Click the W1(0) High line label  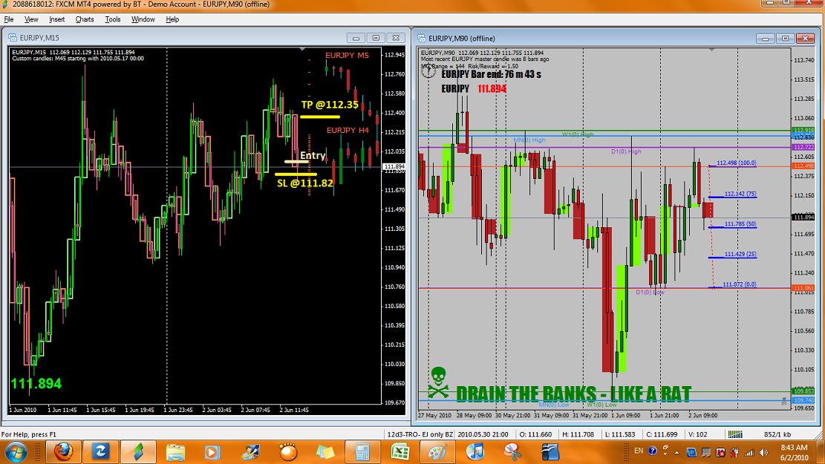point(578,134)
